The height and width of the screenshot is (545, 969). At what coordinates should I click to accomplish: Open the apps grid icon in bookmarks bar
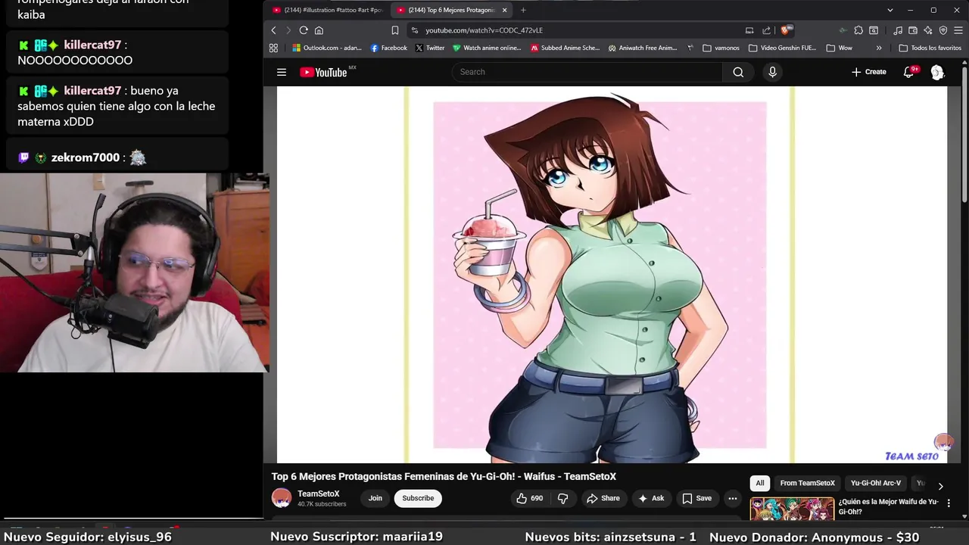273,48
